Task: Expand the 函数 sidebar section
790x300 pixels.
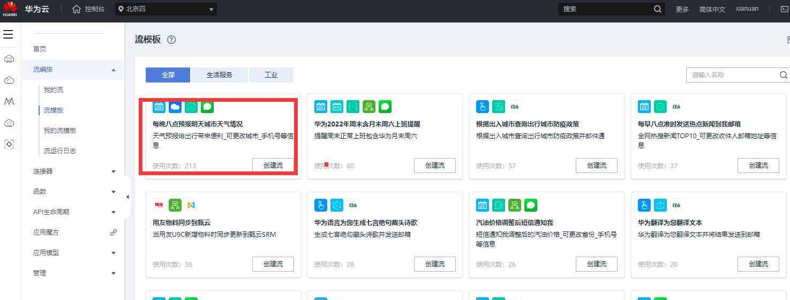Action: [x=114, y=192]
